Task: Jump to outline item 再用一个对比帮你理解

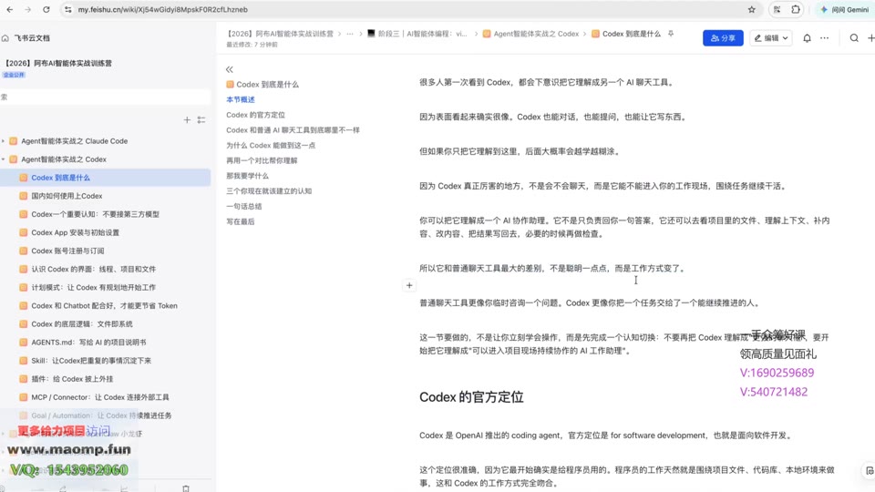Action: [262, 160]
